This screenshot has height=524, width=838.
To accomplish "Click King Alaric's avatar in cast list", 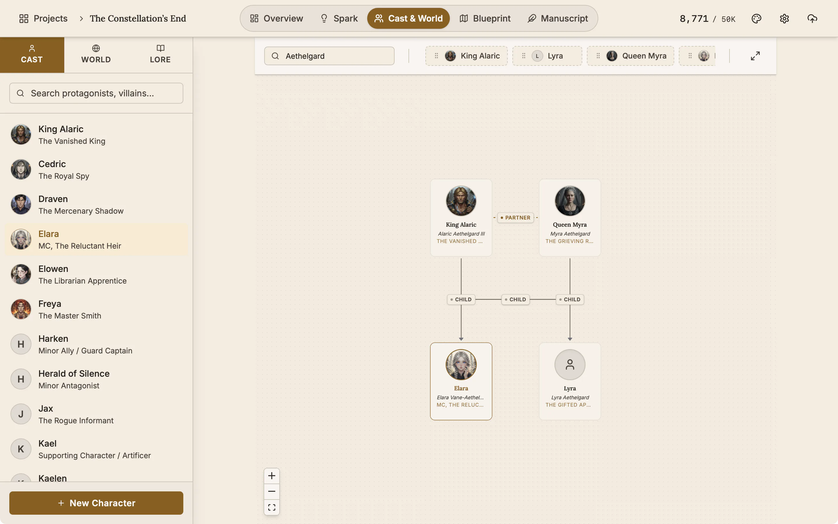I will [21, 134].
